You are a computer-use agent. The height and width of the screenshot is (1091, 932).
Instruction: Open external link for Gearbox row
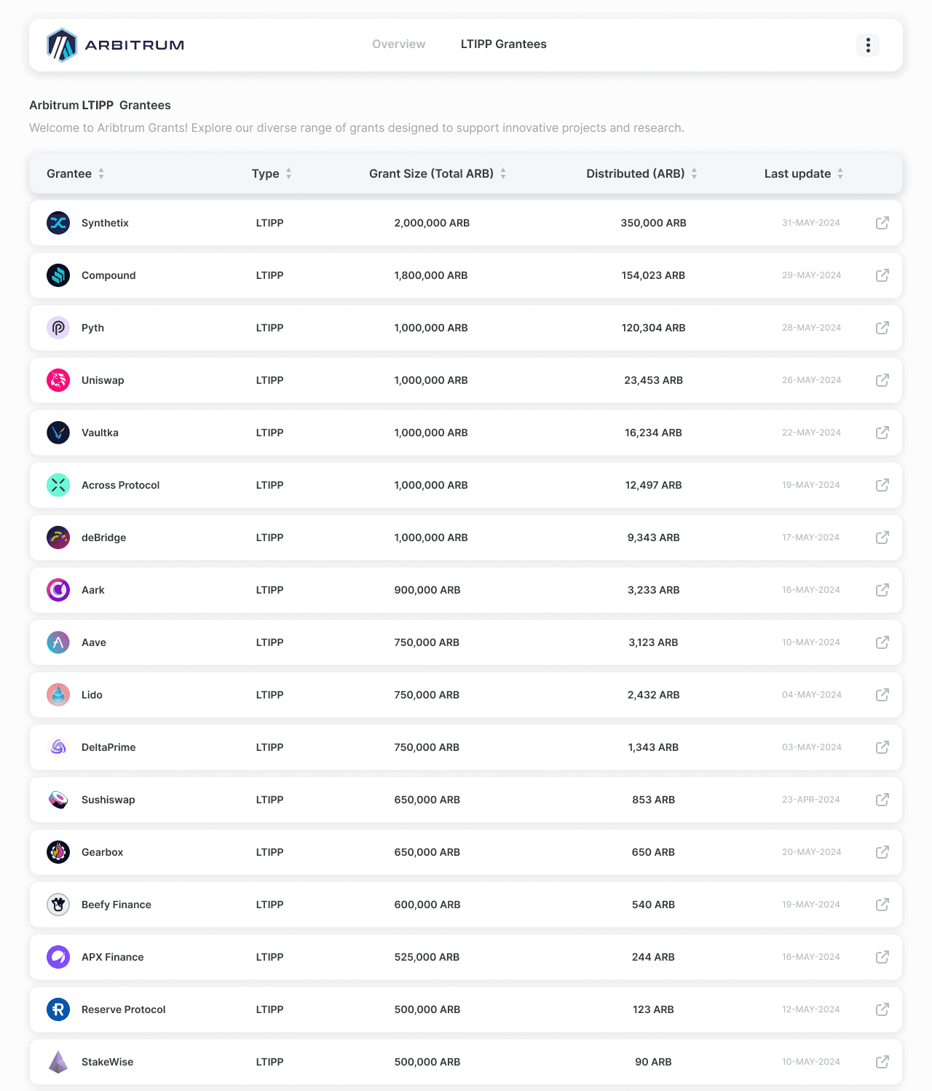click(x=882, y=852)
